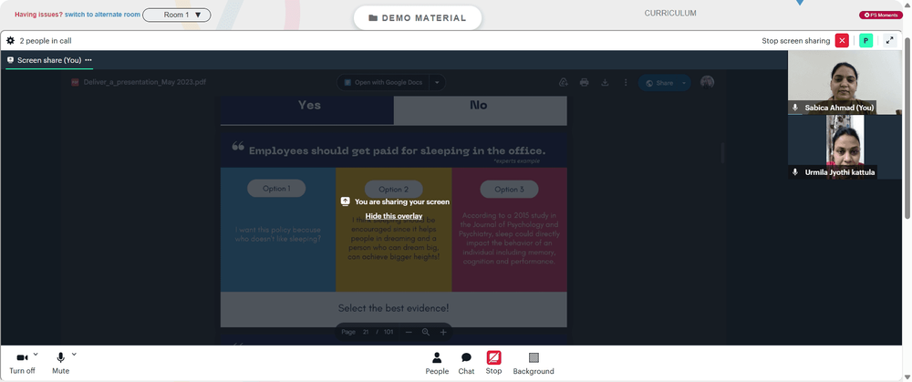This screenshot has height=382, width=912.
Task: Click the download icon in PDF viewer
Action: (x=605, y=83)
